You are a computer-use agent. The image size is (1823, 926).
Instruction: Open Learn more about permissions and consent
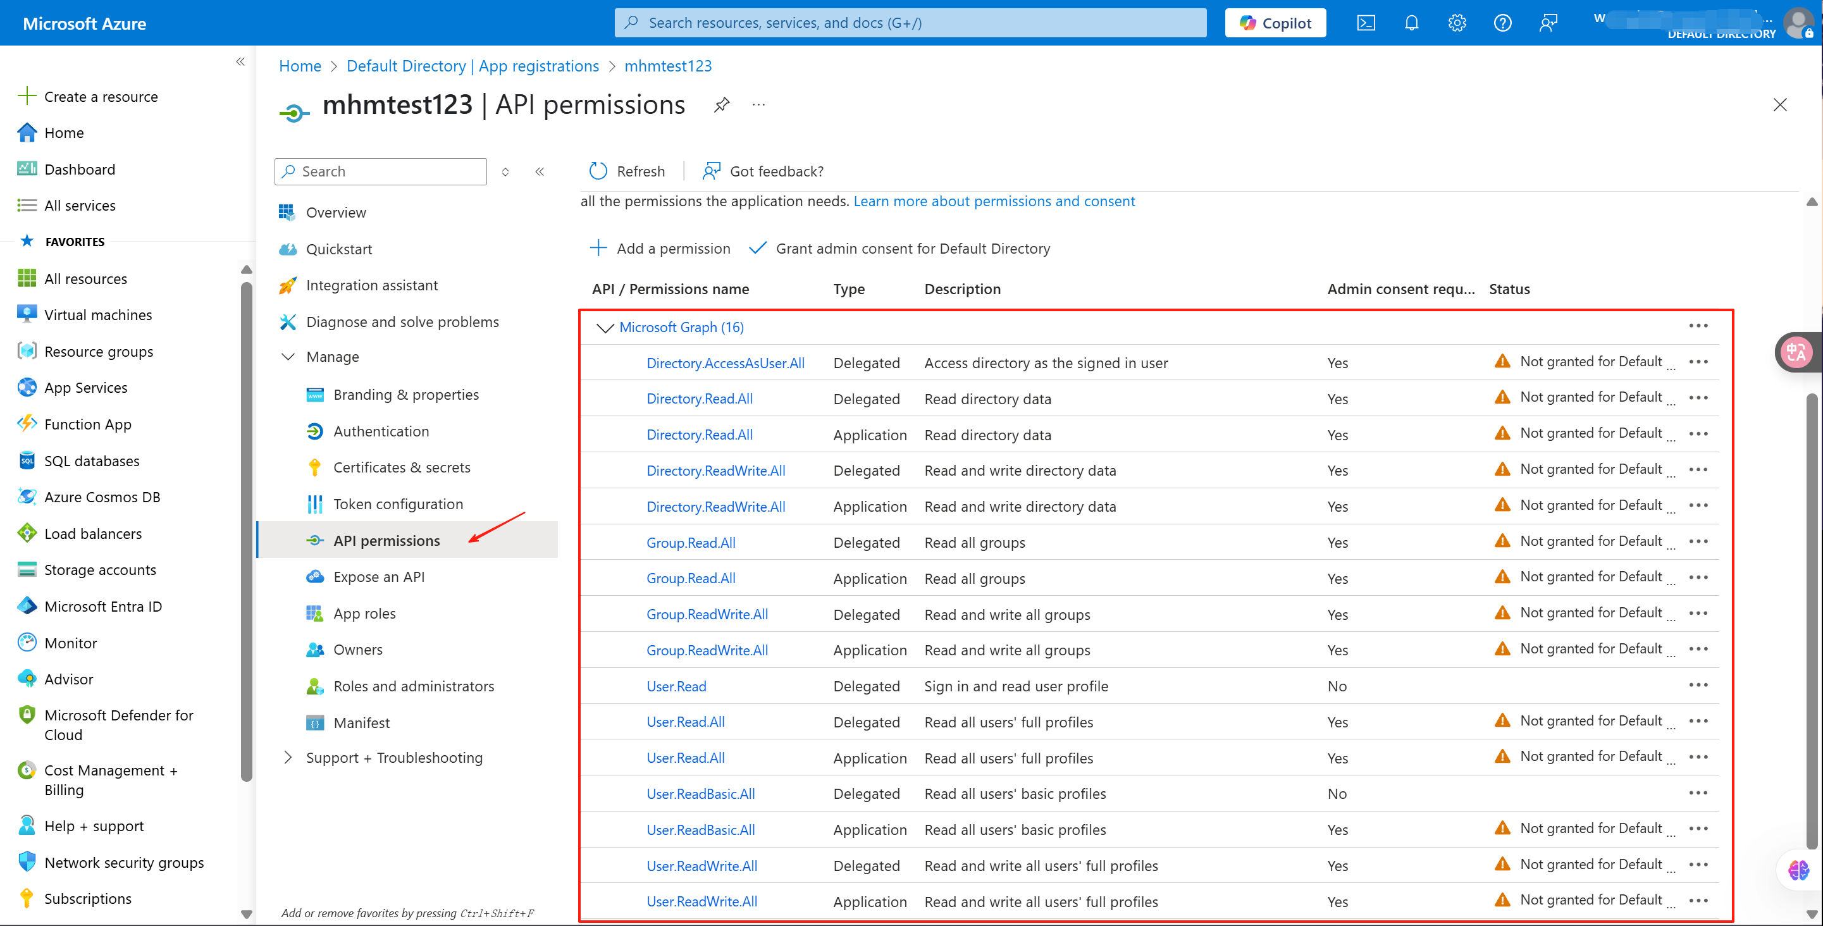pyautogui.click(x=994, y=201)
